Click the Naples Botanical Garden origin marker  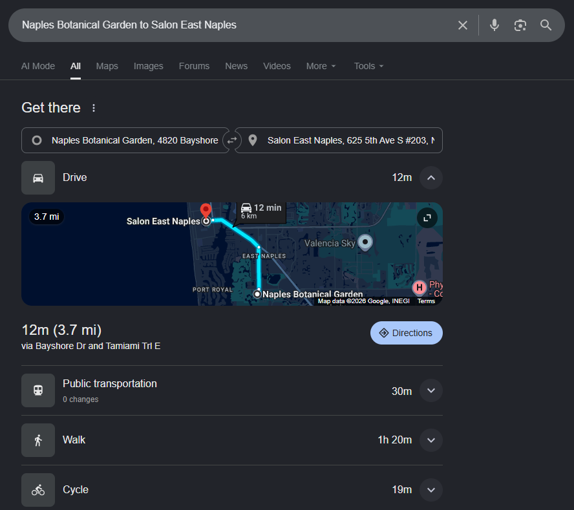257,294
